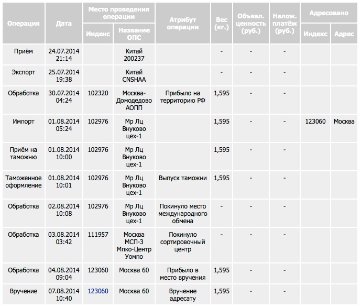Viewport: 361px width, 308px height.
Task: Select the Адресовано header
Action: tap(329, 13)
